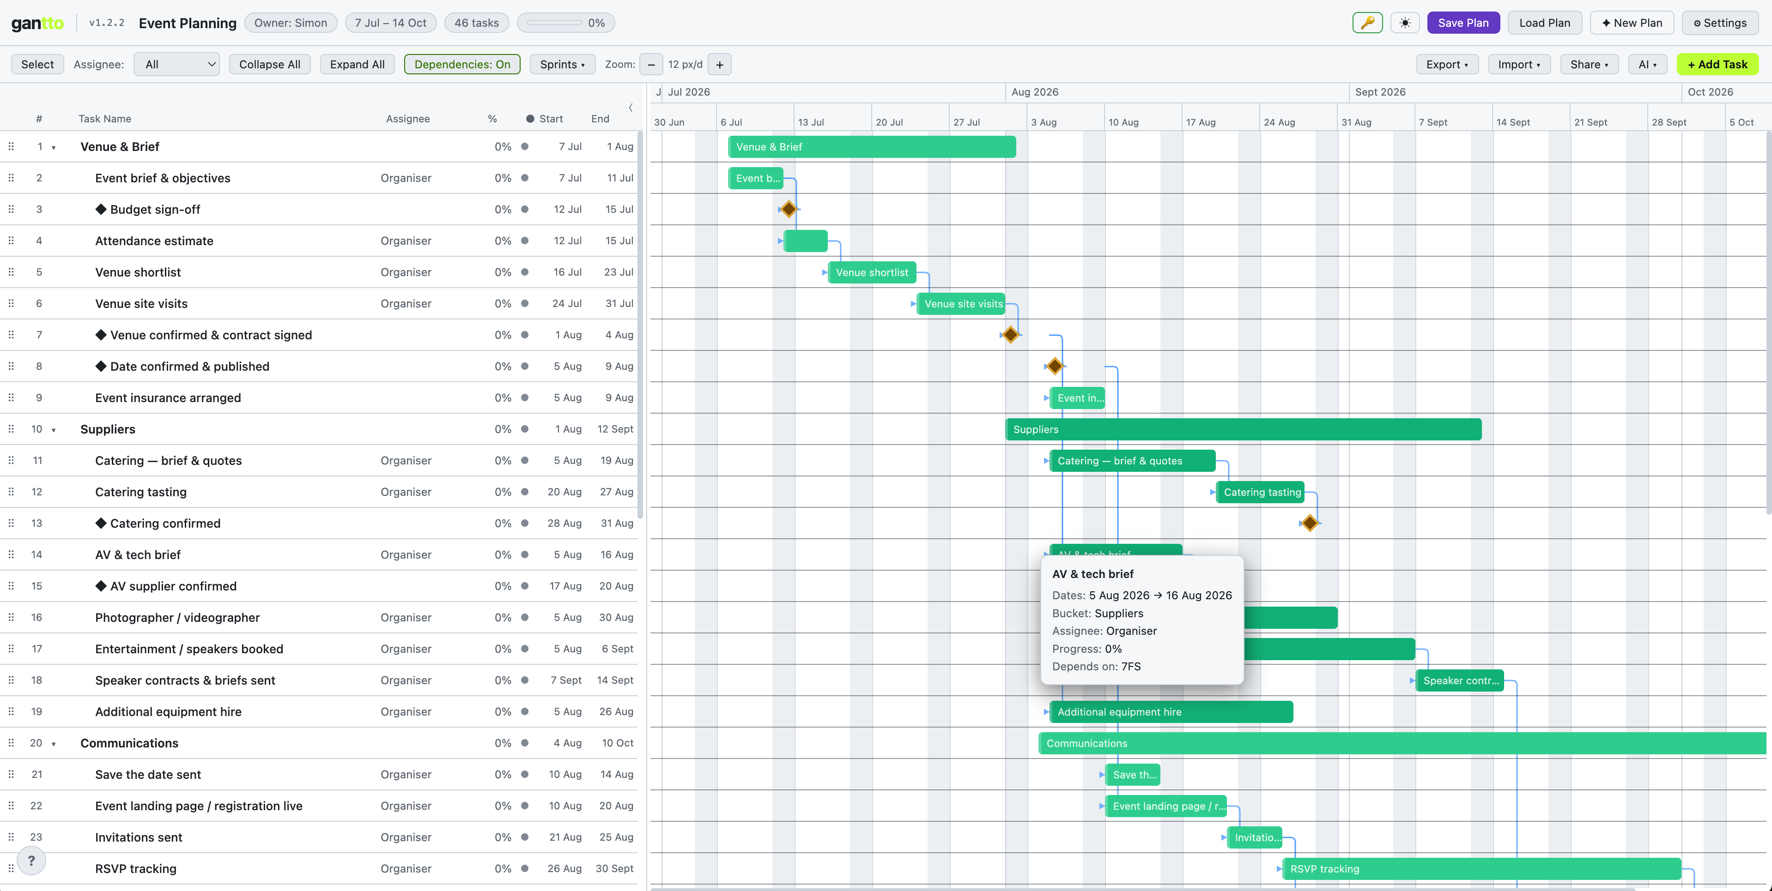This screenshot has height=891, width=1772.
Task: Open the Export dropdown menu
Action: [1447, 65]
